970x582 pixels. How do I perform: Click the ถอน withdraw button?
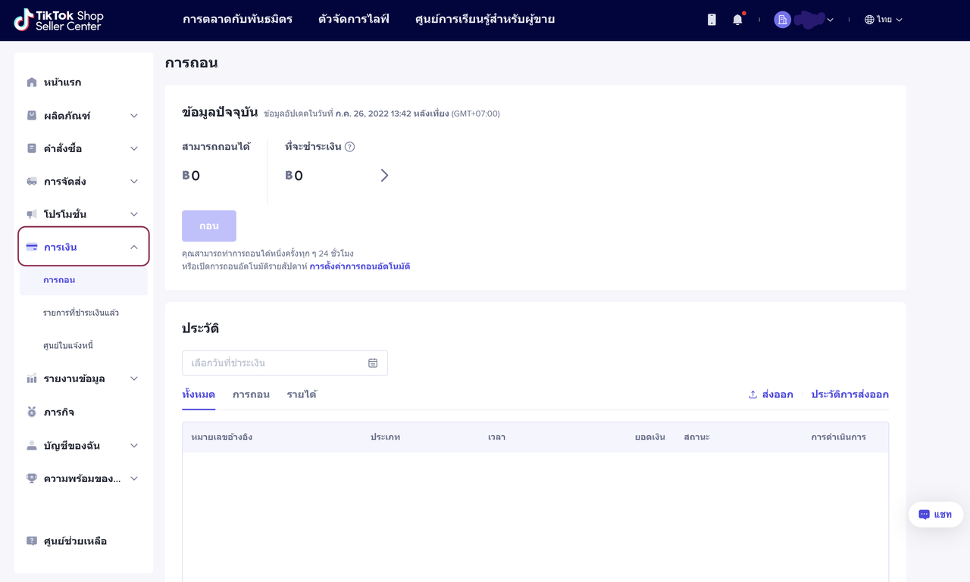tap(209, 226)
